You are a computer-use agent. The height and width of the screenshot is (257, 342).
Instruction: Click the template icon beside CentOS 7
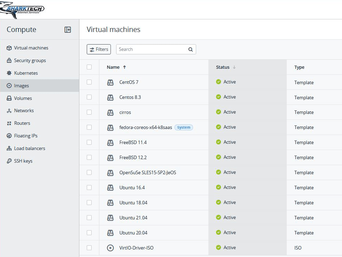click(x=110, y=82)
